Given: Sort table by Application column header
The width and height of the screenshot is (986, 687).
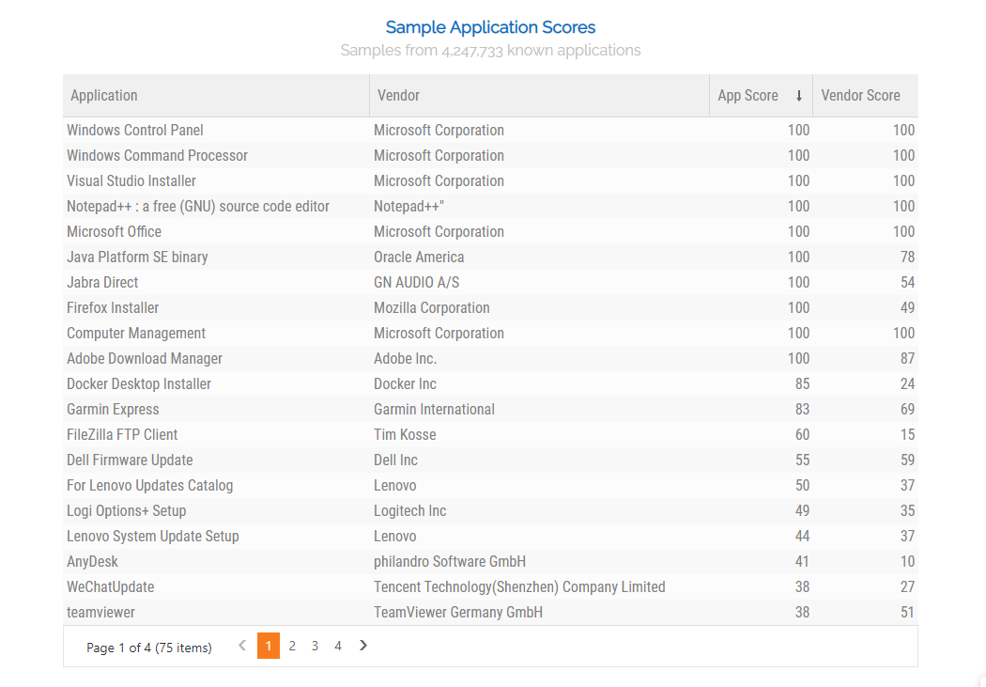Looking at the screenshot, I should pyautogui.click(x=104, y=96).
